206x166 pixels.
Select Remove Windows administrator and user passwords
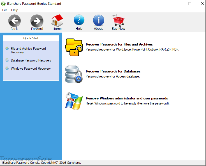click(127, 98)
